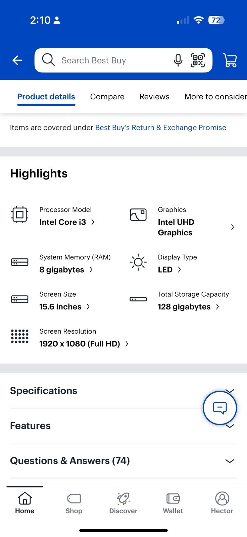Open Best Buy's Return & Exchange Promise link
The image size is (247, 537).
point(161,128)
